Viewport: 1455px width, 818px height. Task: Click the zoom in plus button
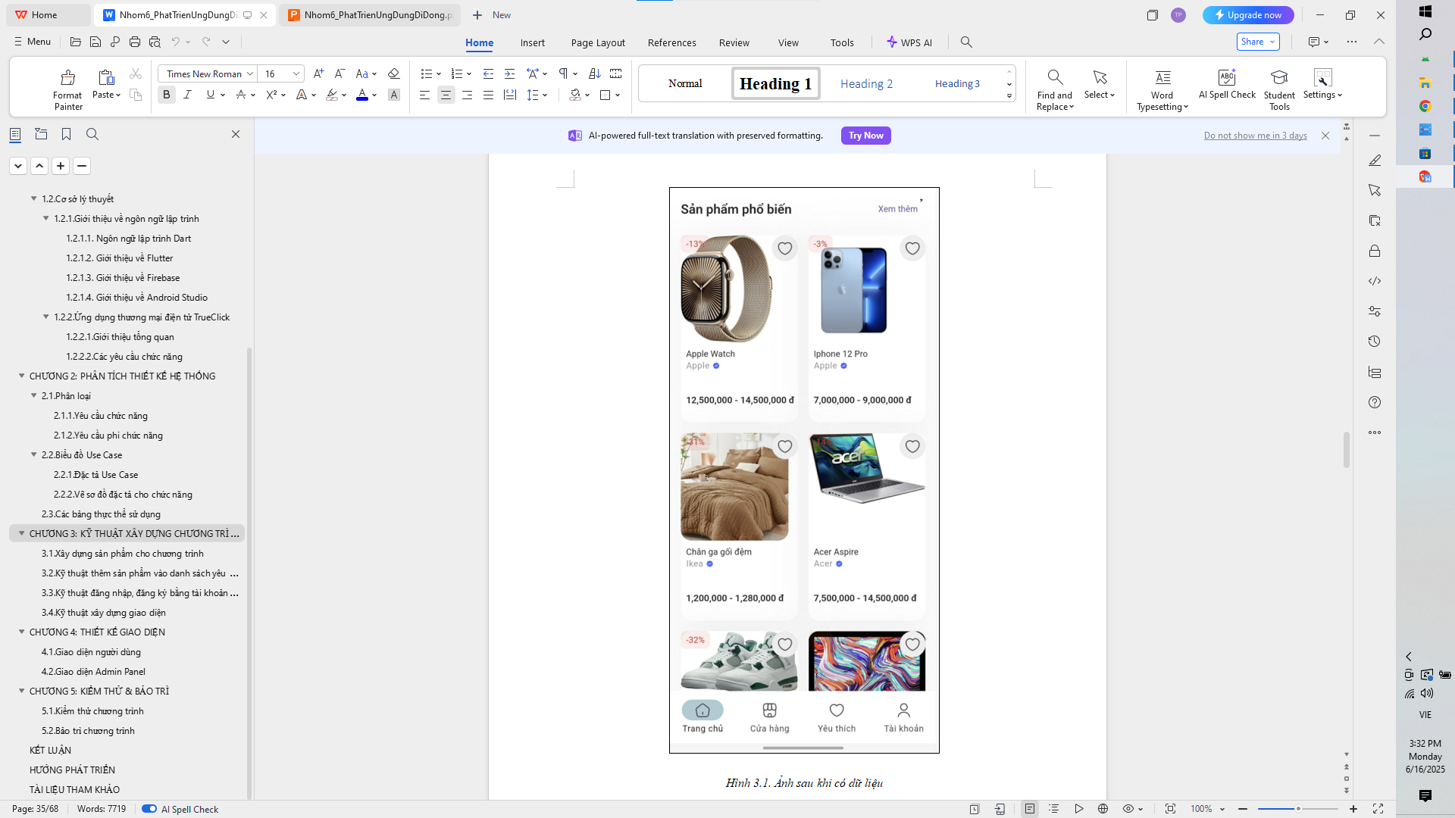coord(1353,809)
